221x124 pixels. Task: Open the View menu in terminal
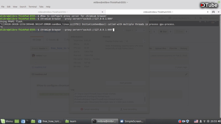(15, 7)
